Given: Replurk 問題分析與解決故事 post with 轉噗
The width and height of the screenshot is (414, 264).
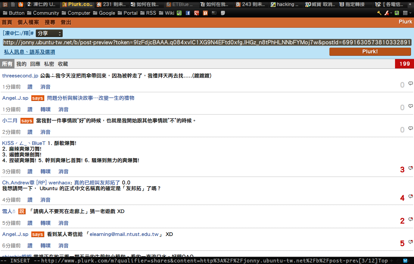Looking at the screenshot, I should (45, 109).
